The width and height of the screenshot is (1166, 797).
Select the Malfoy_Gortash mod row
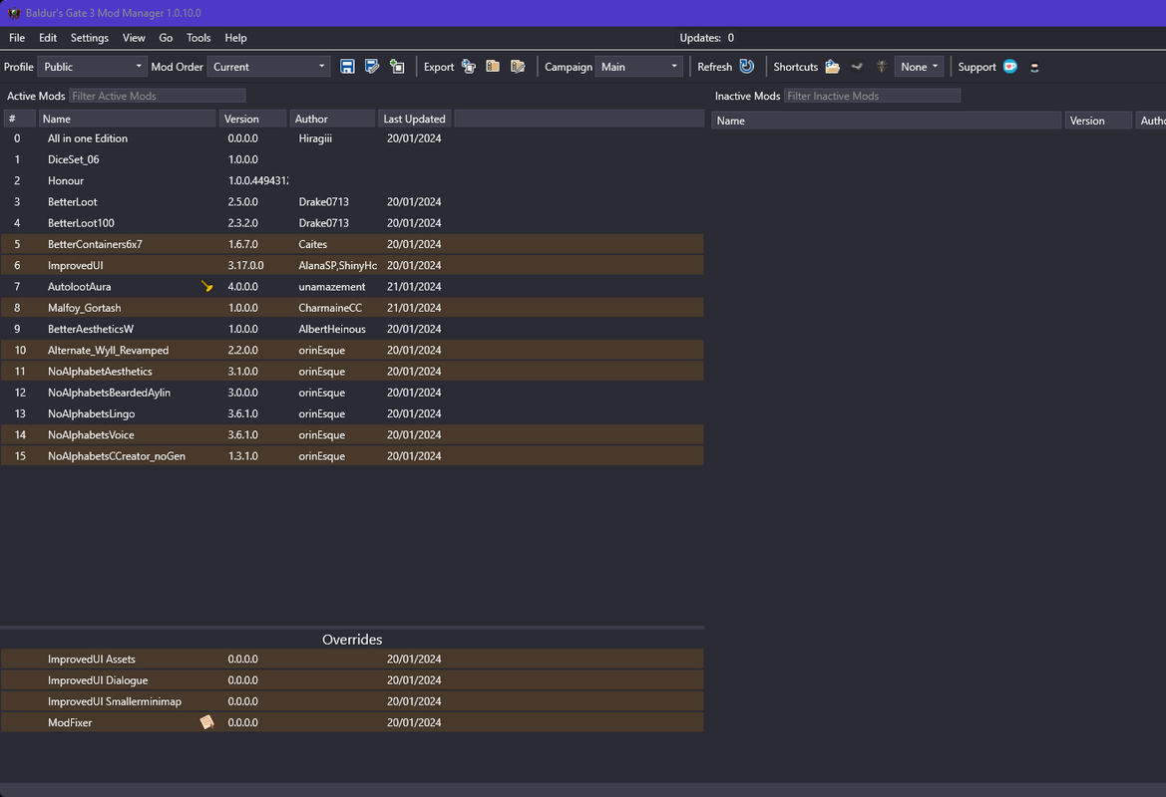tap(352, 308)
